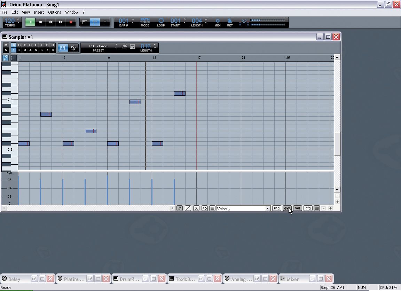The height and width of the screenshot is (291, 401).
Task: Click piano roll vertical scrollbar up arrow
Action: (x=337, y=57)
